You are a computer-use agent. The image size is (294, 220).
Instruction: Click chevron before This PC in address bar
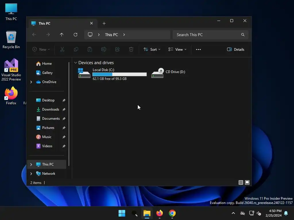(99, 35)
